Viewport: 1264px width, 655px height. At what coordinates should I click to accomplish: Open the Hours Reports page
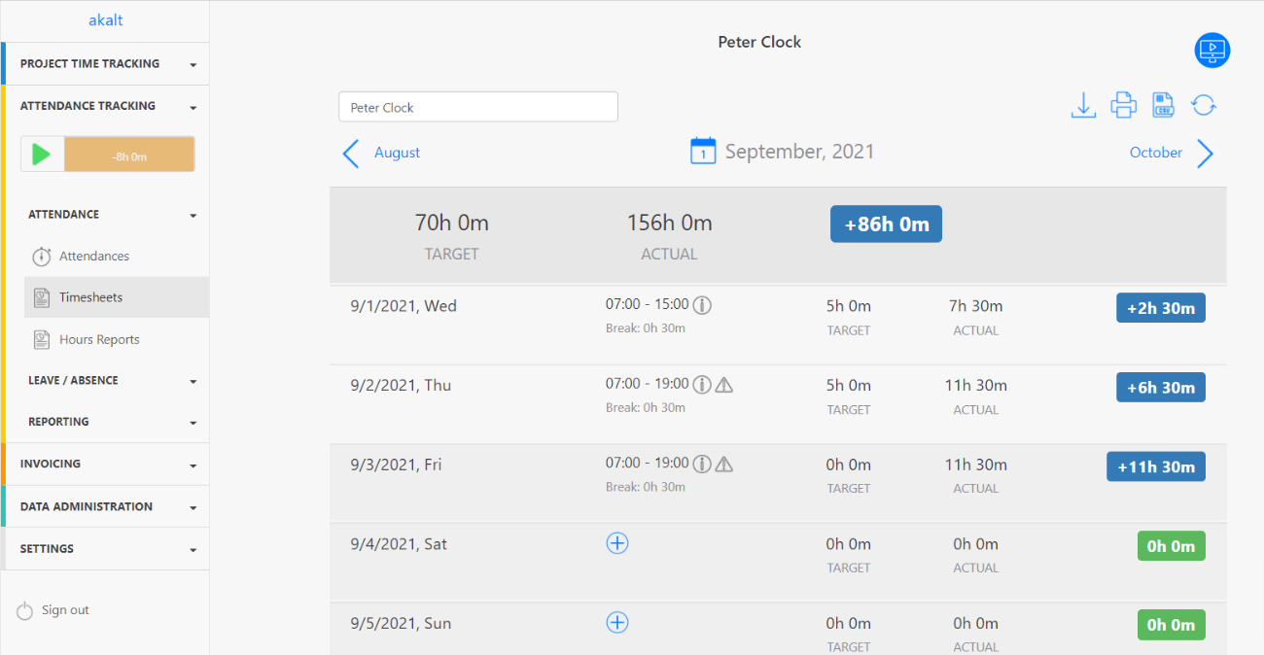[100, 338]
